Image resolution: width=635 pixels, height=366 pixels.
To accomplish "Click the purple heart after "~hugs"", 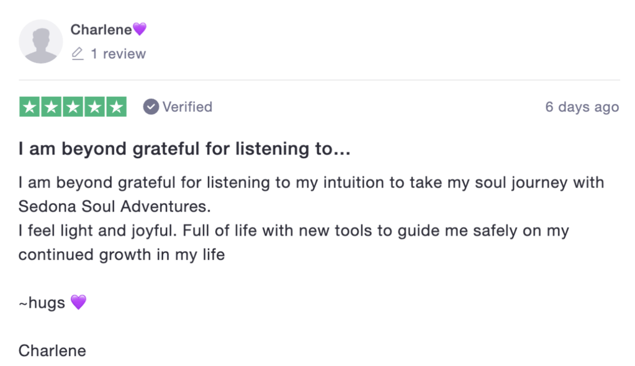I will coord(78,303).
